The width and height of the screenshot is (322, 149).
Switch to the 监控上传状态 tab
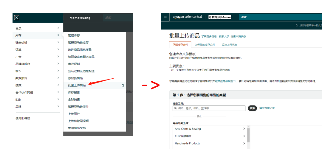[x=229, y=44]
